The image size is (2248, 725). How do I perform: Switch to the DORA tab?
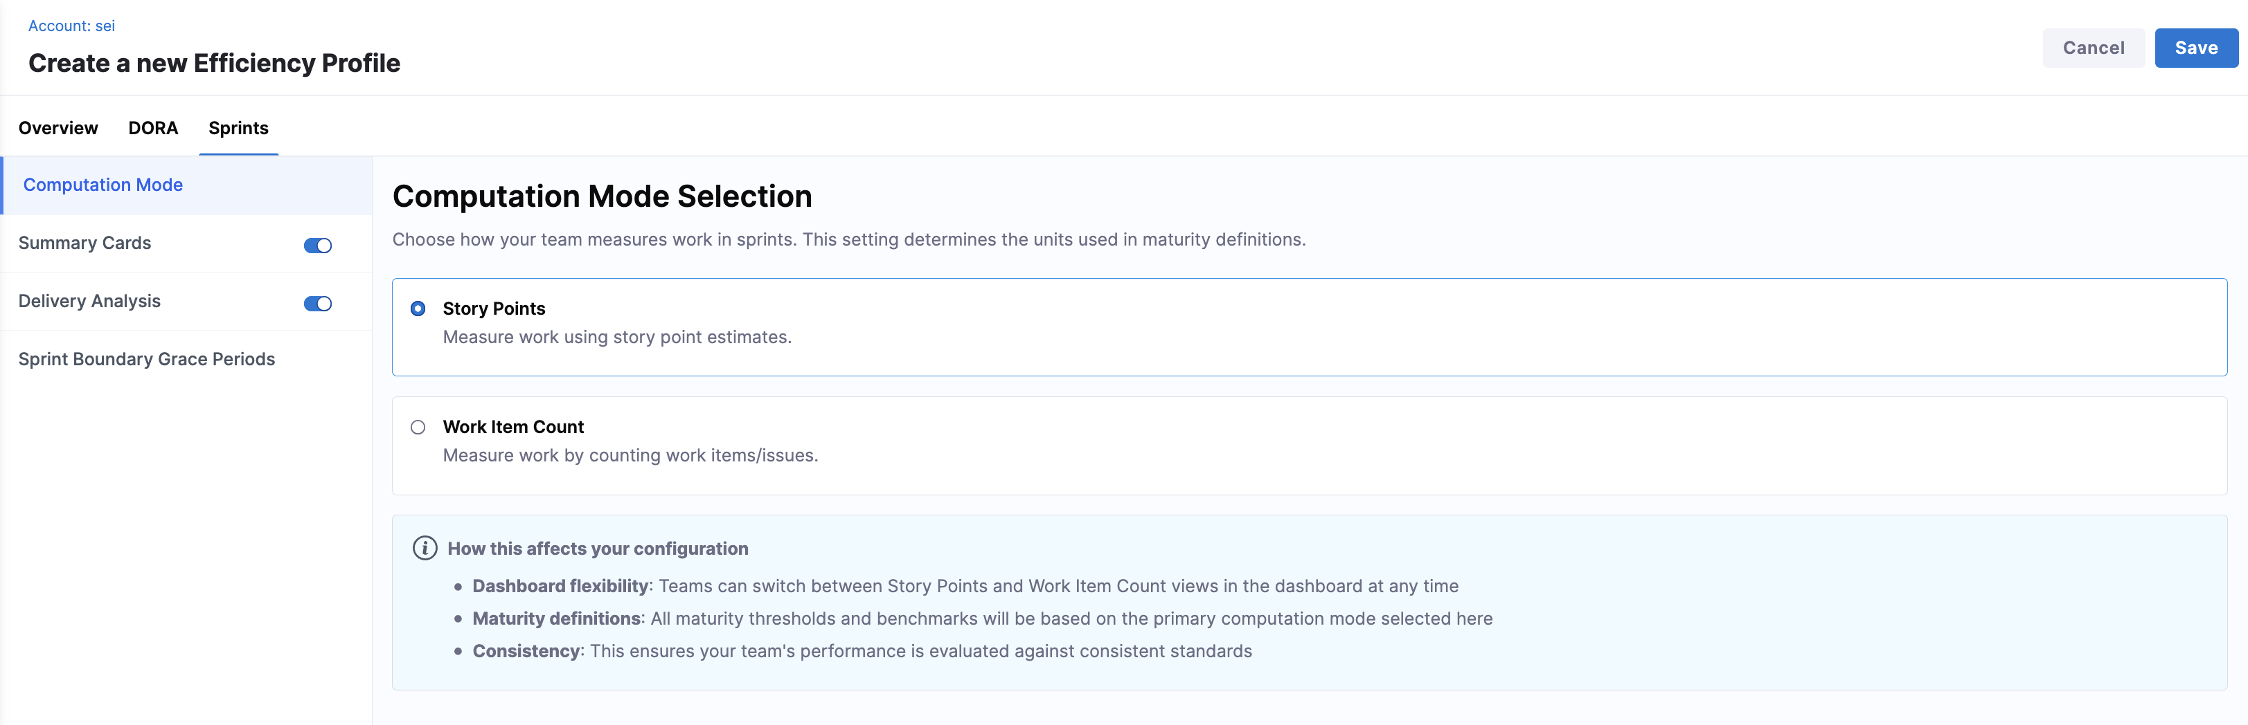tap(153, 128)
